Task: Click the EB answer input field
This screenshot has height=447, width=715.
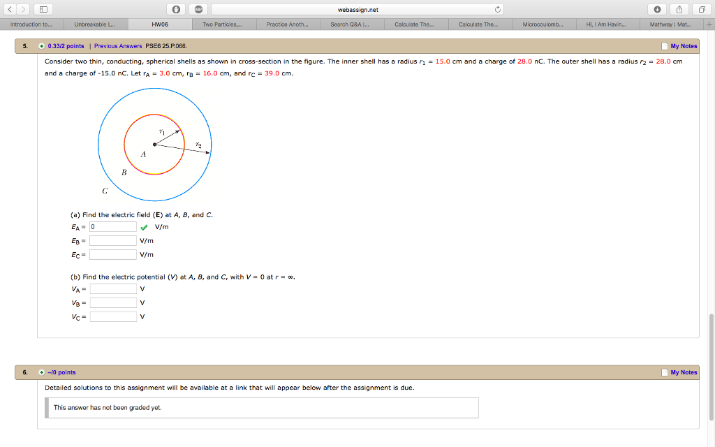Action: pos(112,240)
